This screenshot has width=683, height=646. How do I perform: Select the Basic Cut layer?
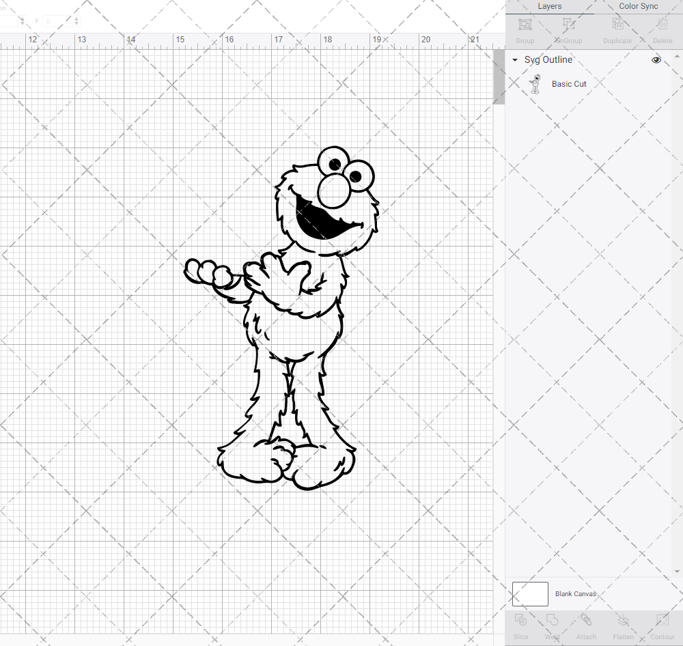click(569, 83)
